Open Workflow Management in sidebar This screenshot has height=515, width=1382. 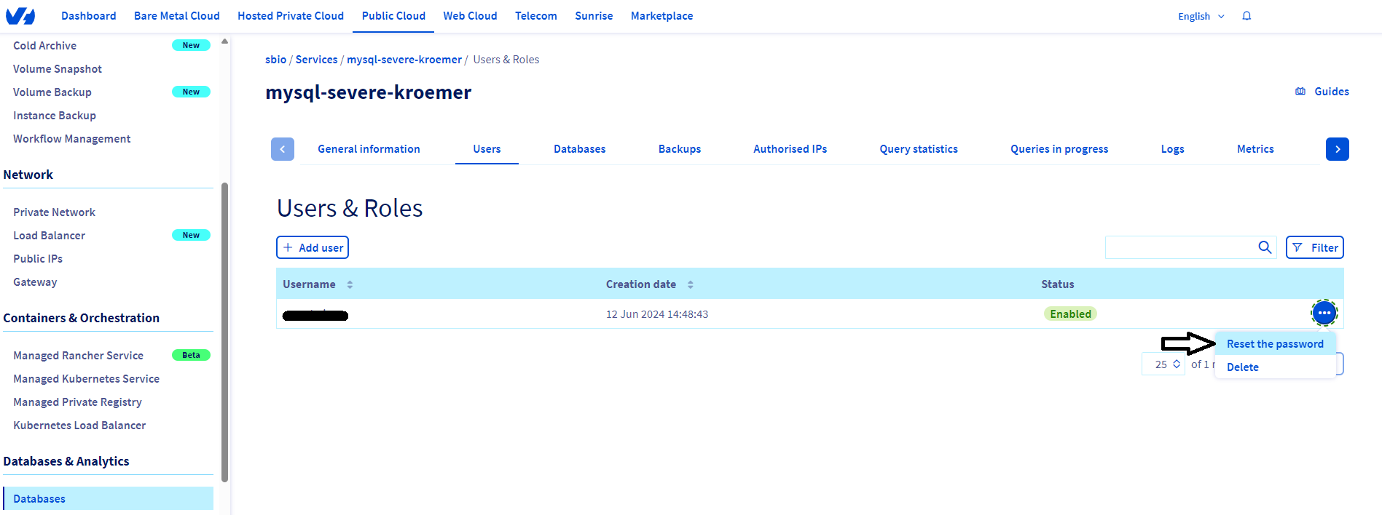tap(72, 139)
